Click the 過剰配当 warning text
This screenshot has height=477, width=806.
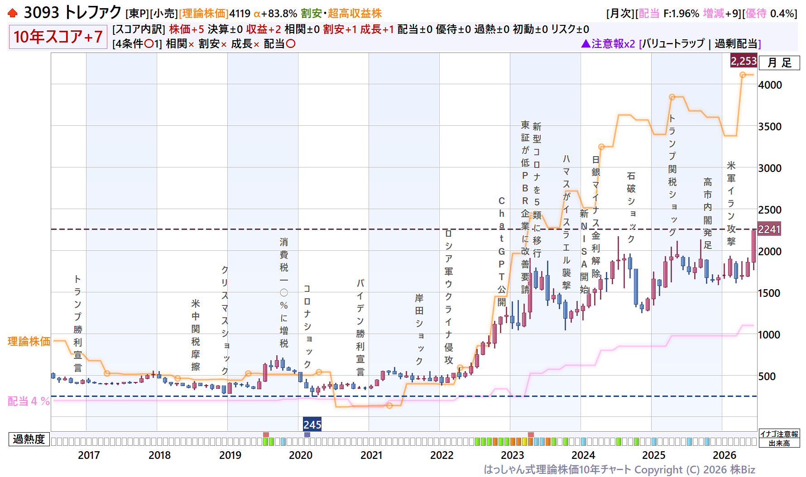coord(736,44)
